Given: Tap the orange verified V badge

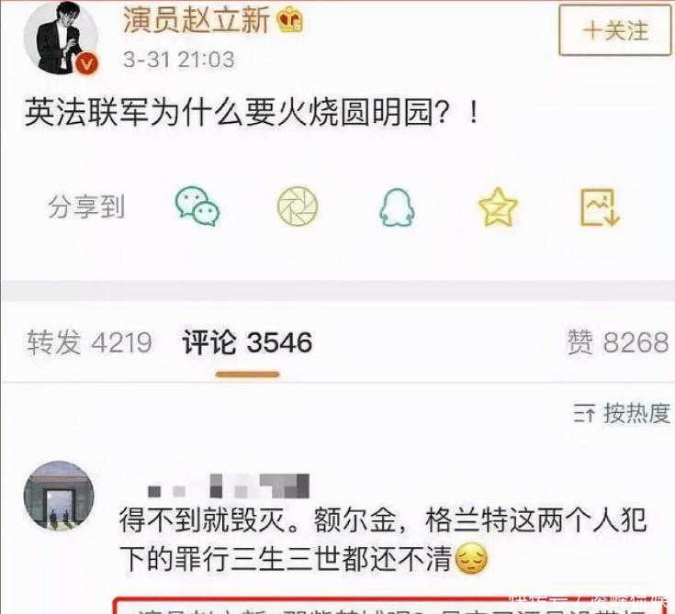Looking at the screenshot, I should coord(87,64).
